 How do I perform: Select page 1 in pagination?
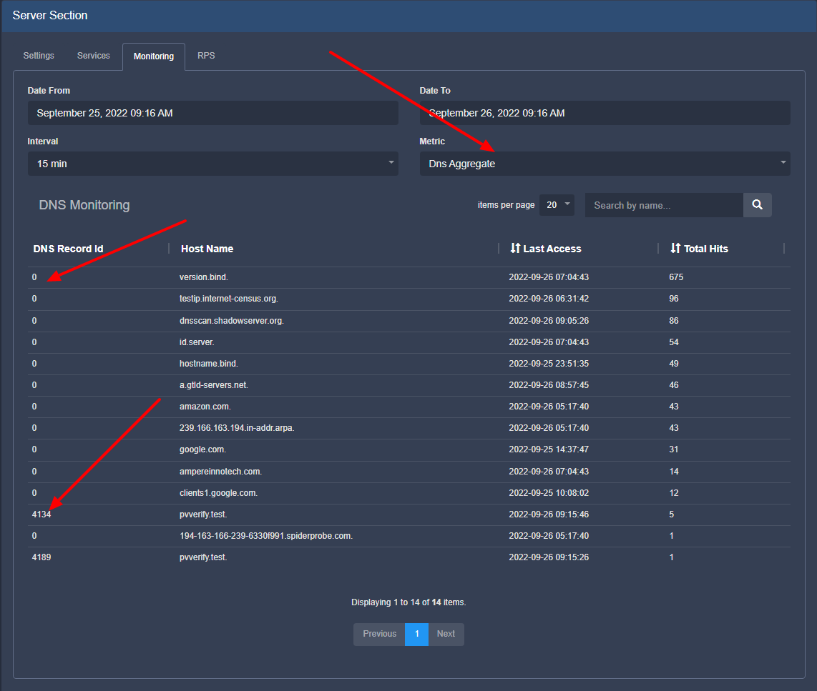coord(416,634)
